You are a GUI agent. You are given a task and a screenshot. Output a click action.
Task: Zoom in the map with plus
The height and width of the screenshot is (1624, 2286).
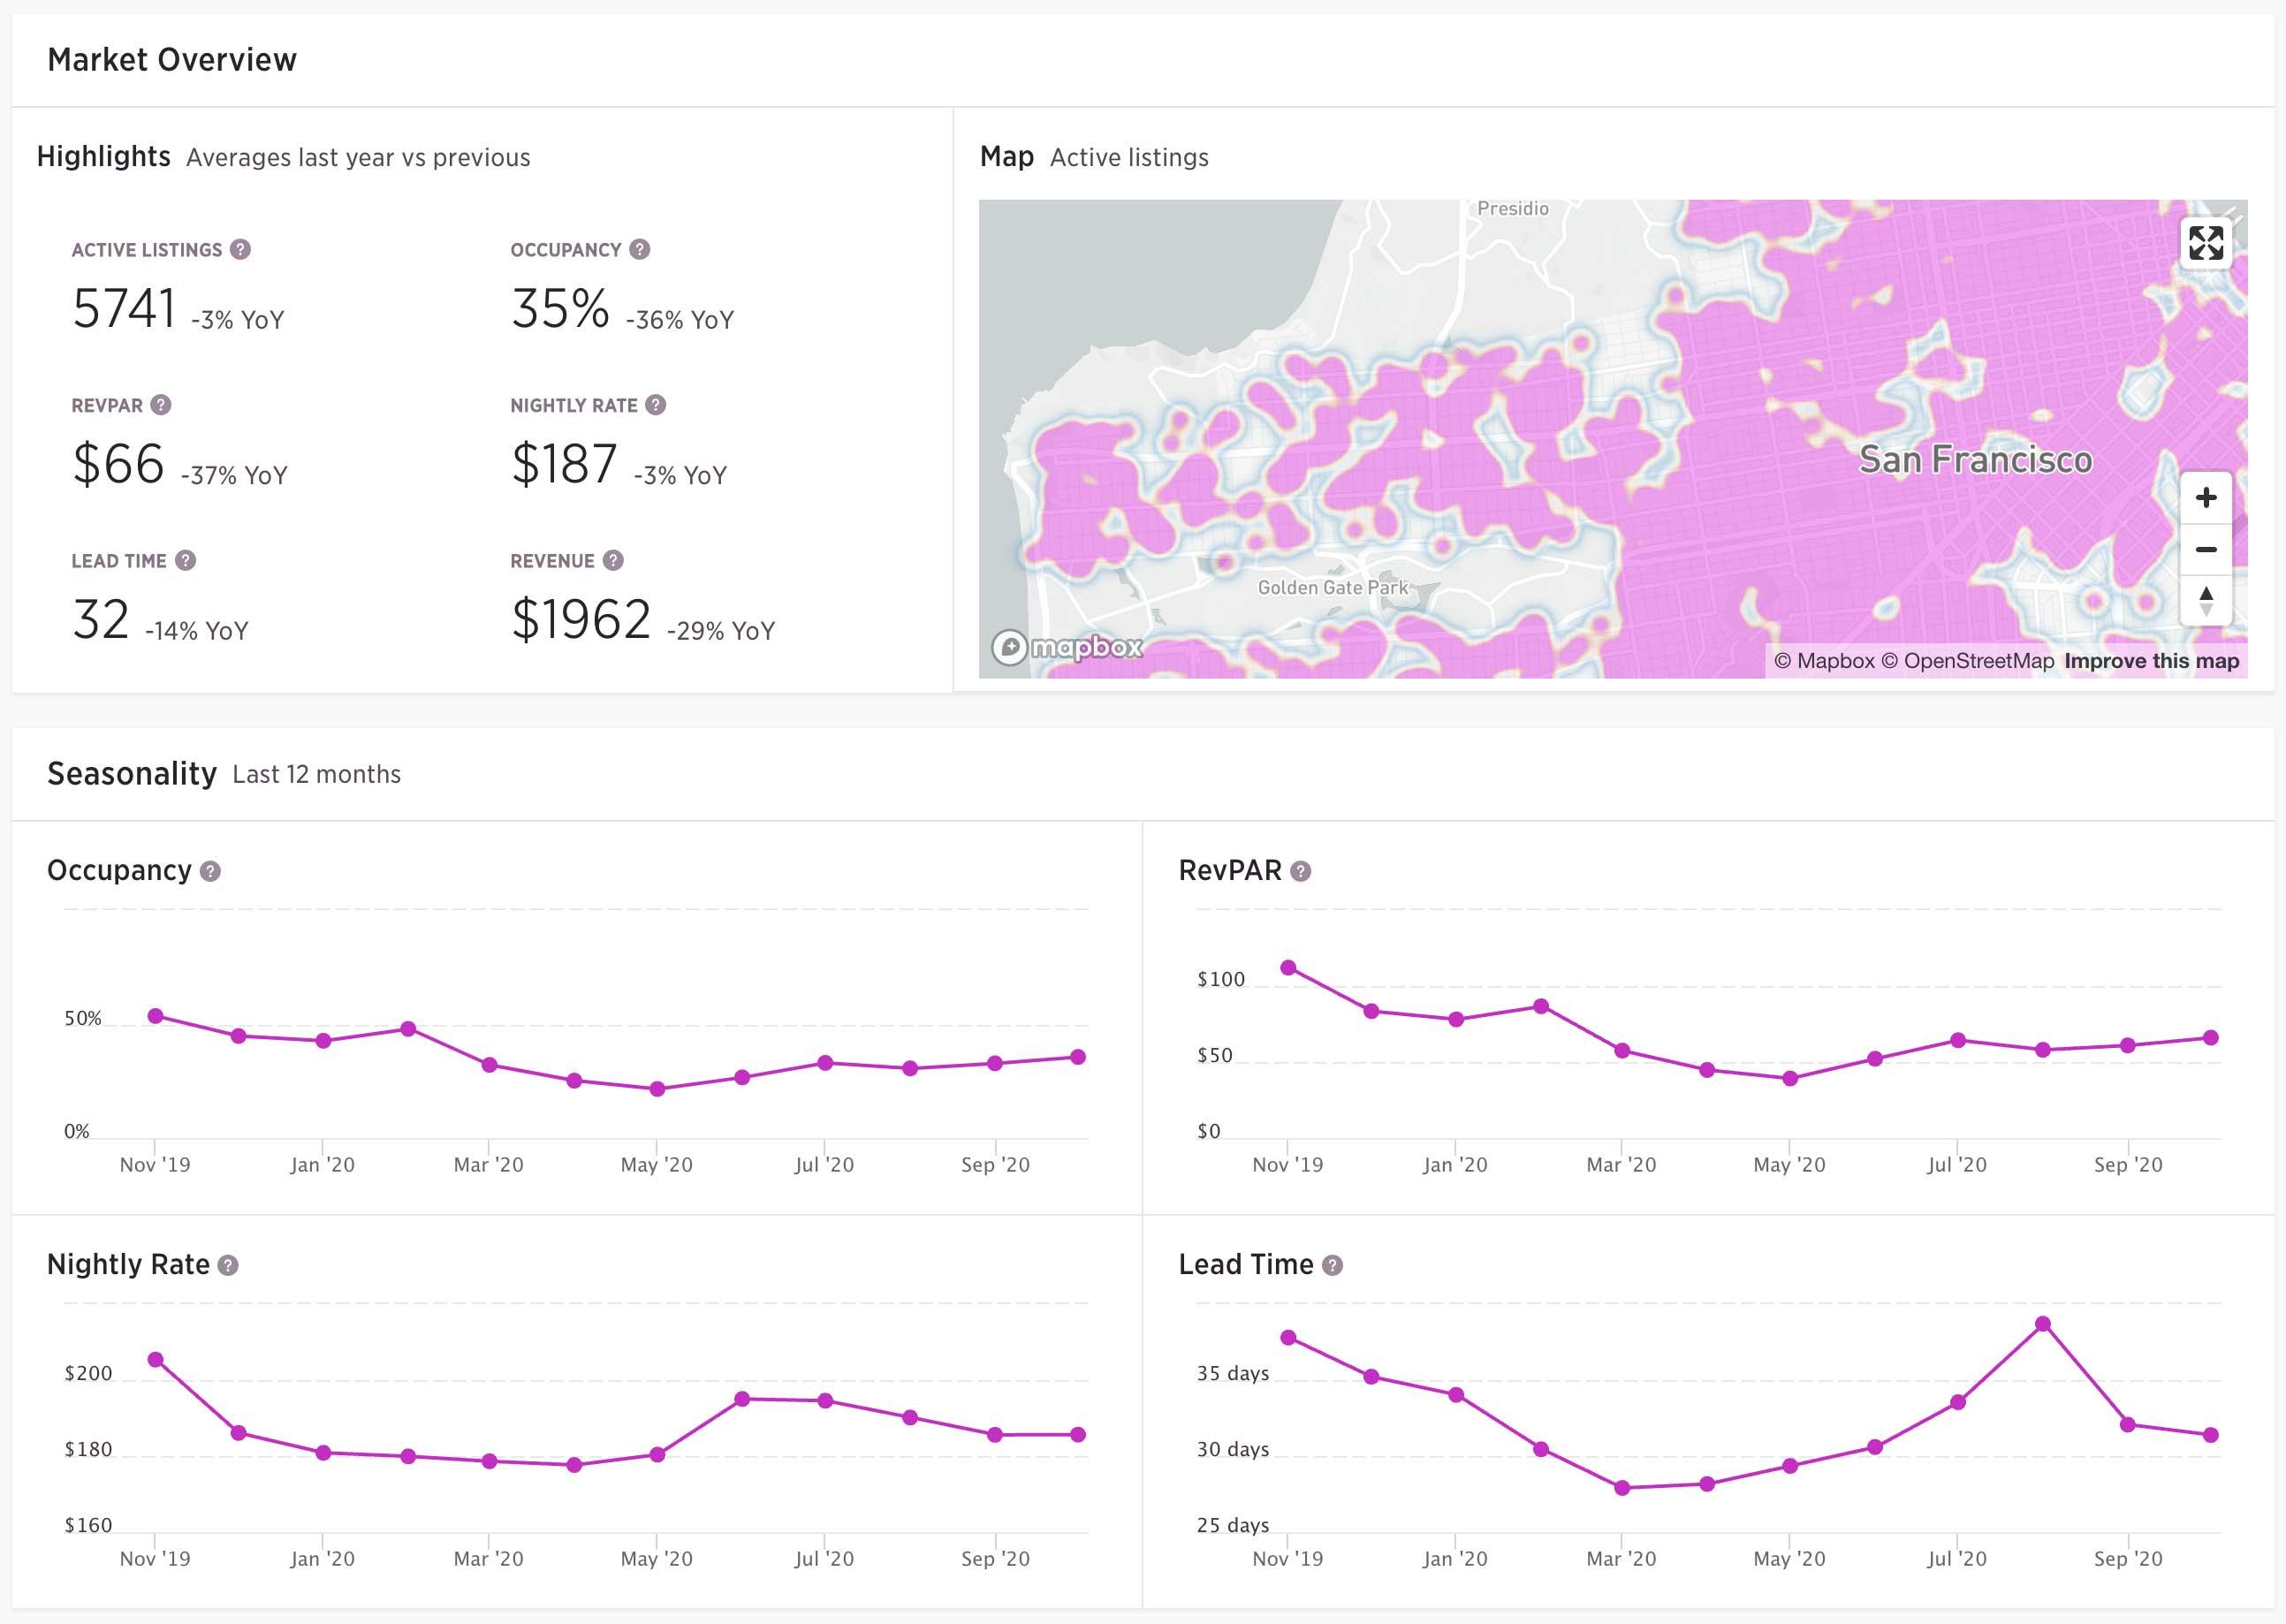(x=2205, y=498)
